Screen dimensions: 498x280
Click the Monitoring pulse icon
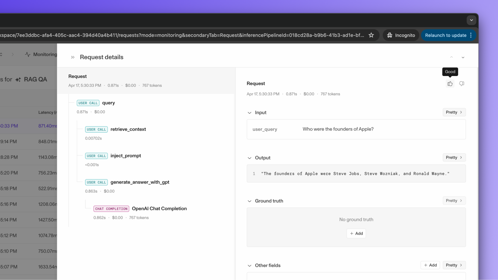(28, 54)
